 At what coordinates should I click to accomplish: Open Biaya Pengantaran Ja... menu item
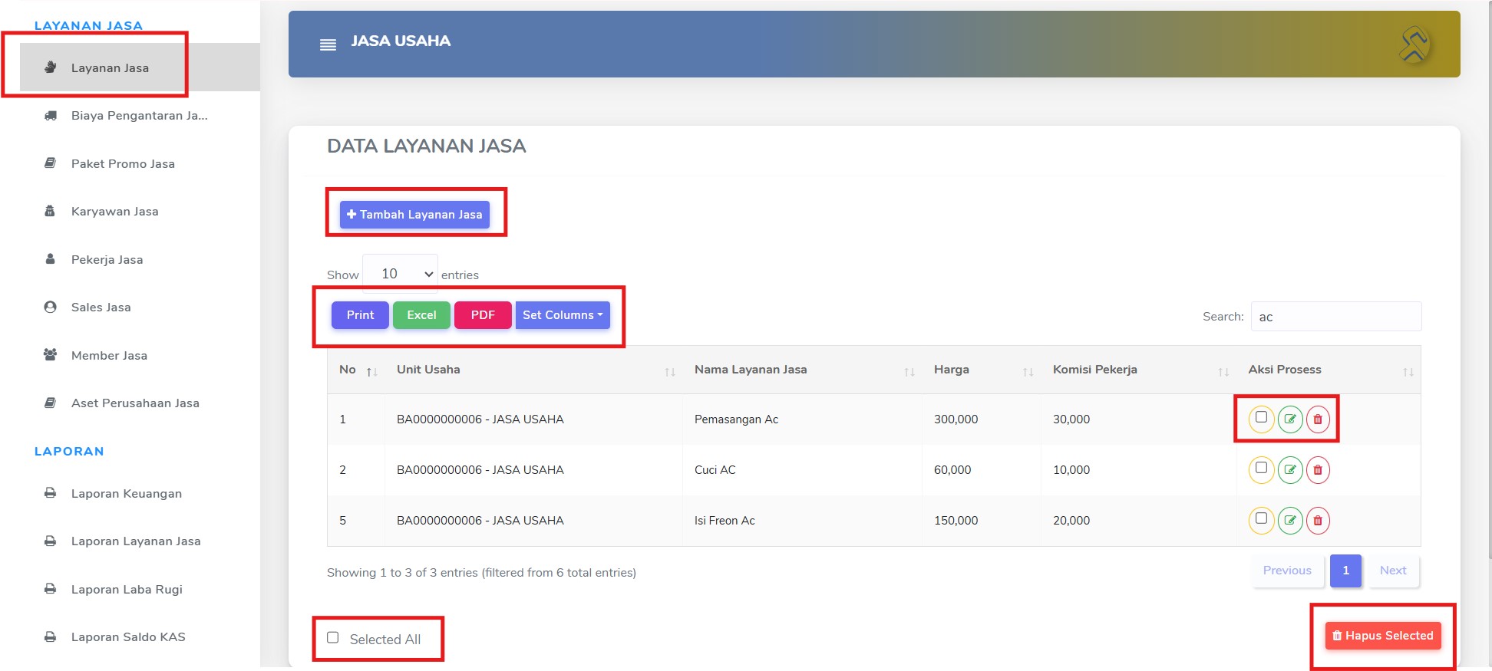point(140,116)
